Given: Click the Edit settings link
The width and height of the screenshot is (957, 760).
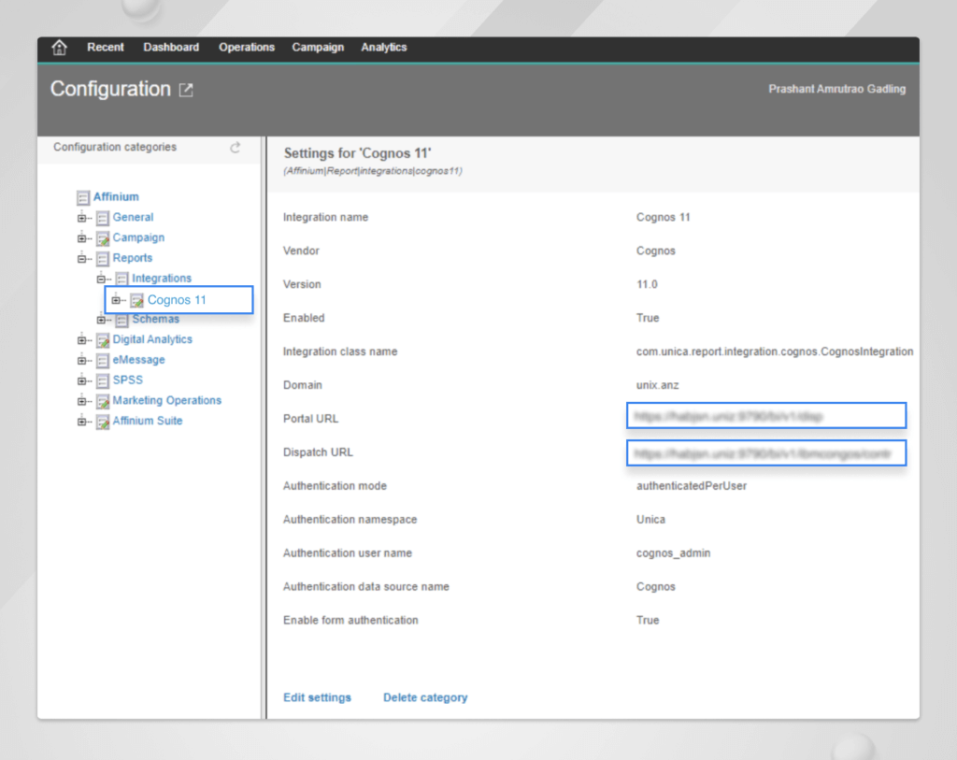Looking at the screenshot, I should (316, 697).
